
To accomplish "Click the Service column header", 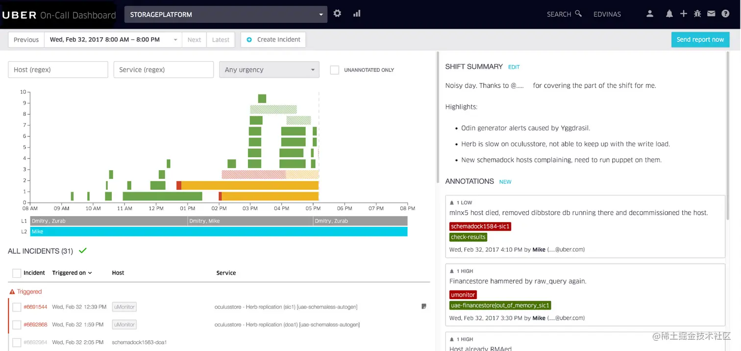I will point(226,273).
